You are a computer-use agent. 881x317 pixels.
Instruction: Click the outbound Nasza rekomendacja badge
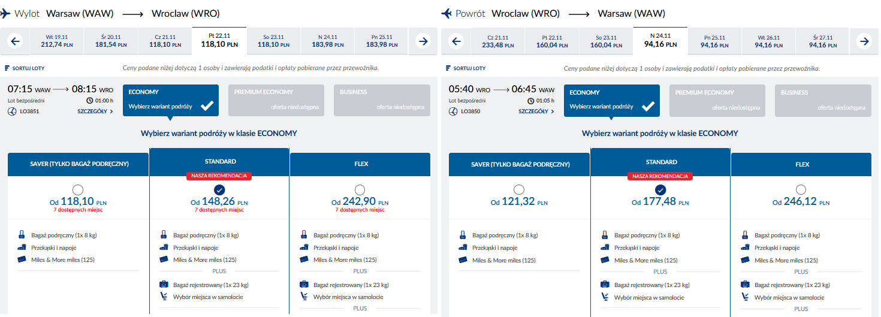[219, 176]
